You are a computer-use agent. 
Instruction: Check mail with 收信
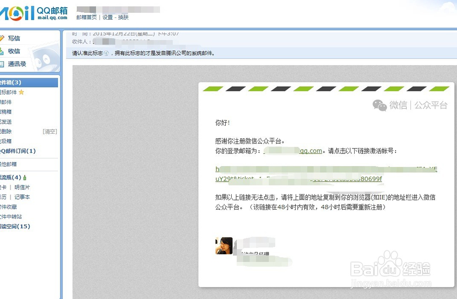pyautogui.click(x=14, y=51)
